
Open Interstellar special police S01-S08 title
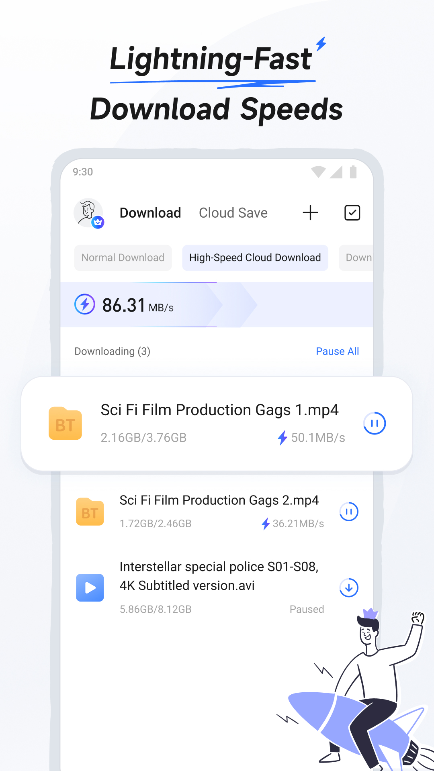point(219,576)
